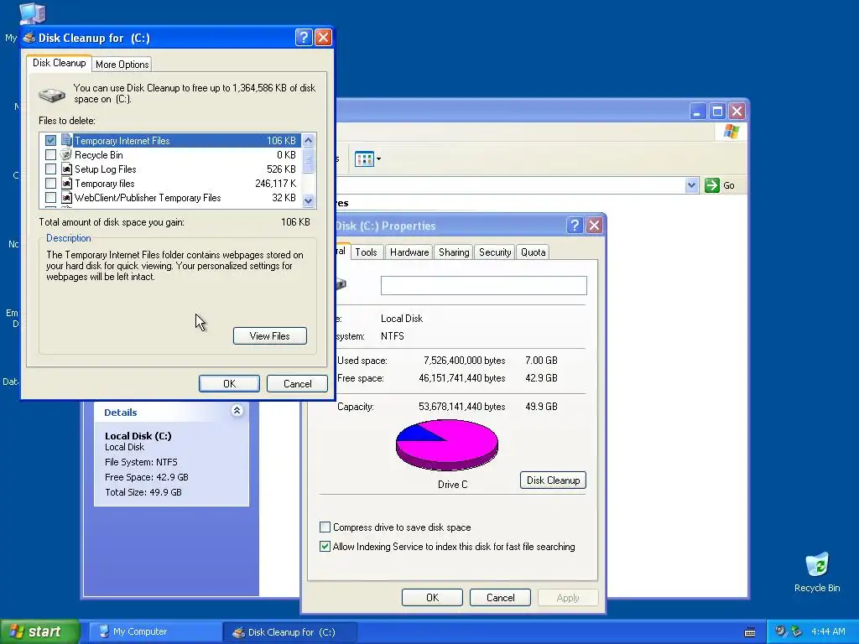
Task: Click OK in Disk Properties dialog
Action: pos(432,597)
